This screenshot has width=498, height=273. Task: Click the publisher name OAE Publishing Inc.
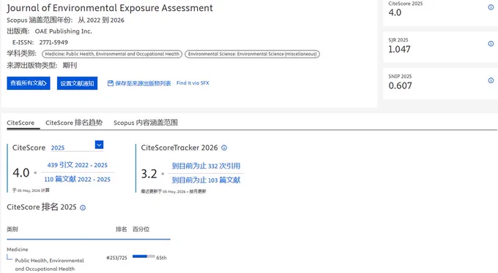(64, 31)
